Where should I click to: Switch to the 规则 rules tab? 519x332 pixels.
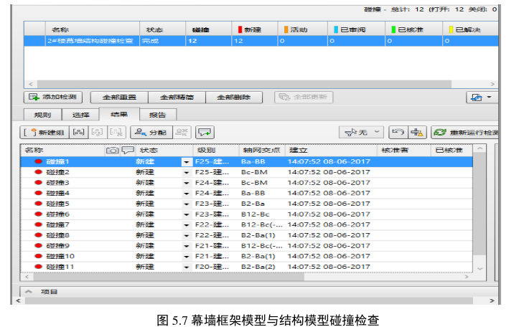point(42,115)
